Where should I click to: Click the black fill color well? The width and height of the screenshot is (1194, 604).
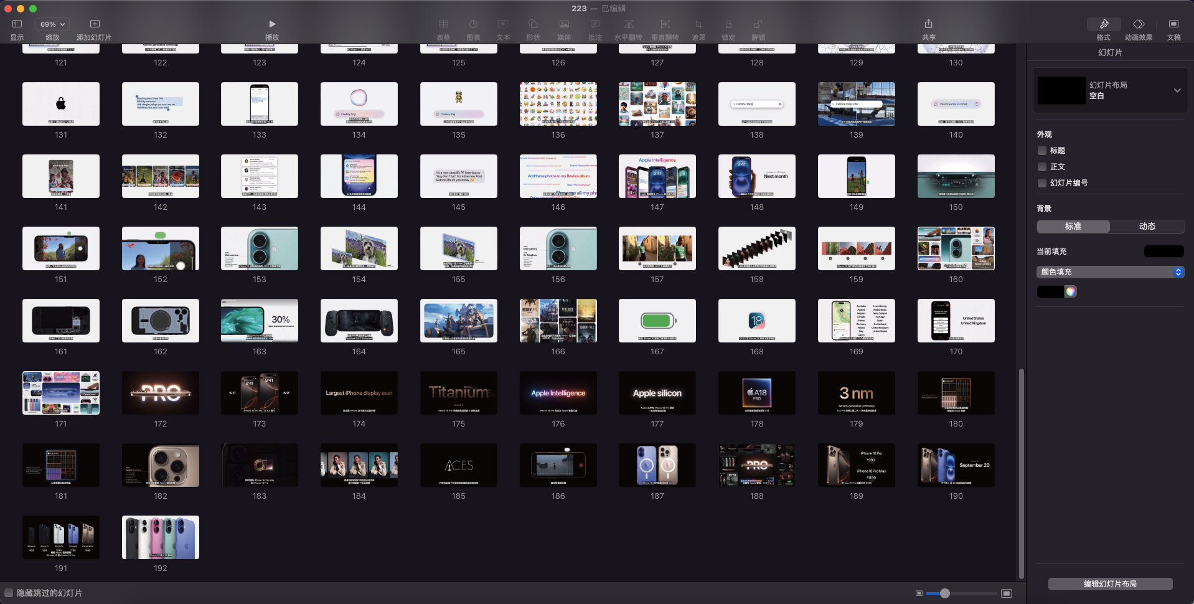click(1051, 291)
